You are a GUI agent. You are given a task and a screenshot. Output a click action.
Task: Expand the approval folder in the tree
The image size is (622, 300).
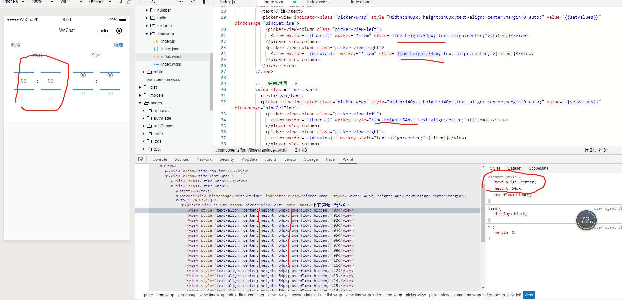pos(144,111)
